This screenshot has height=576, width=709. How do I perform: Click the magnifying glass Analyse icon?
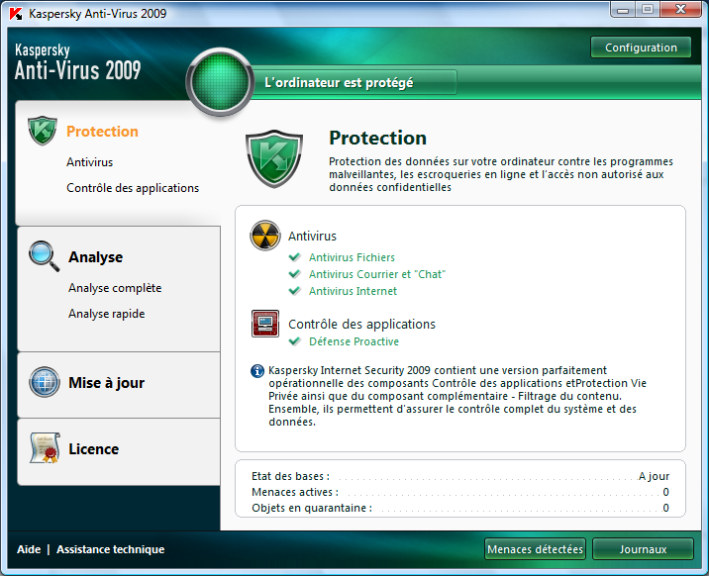click(44, 255)
